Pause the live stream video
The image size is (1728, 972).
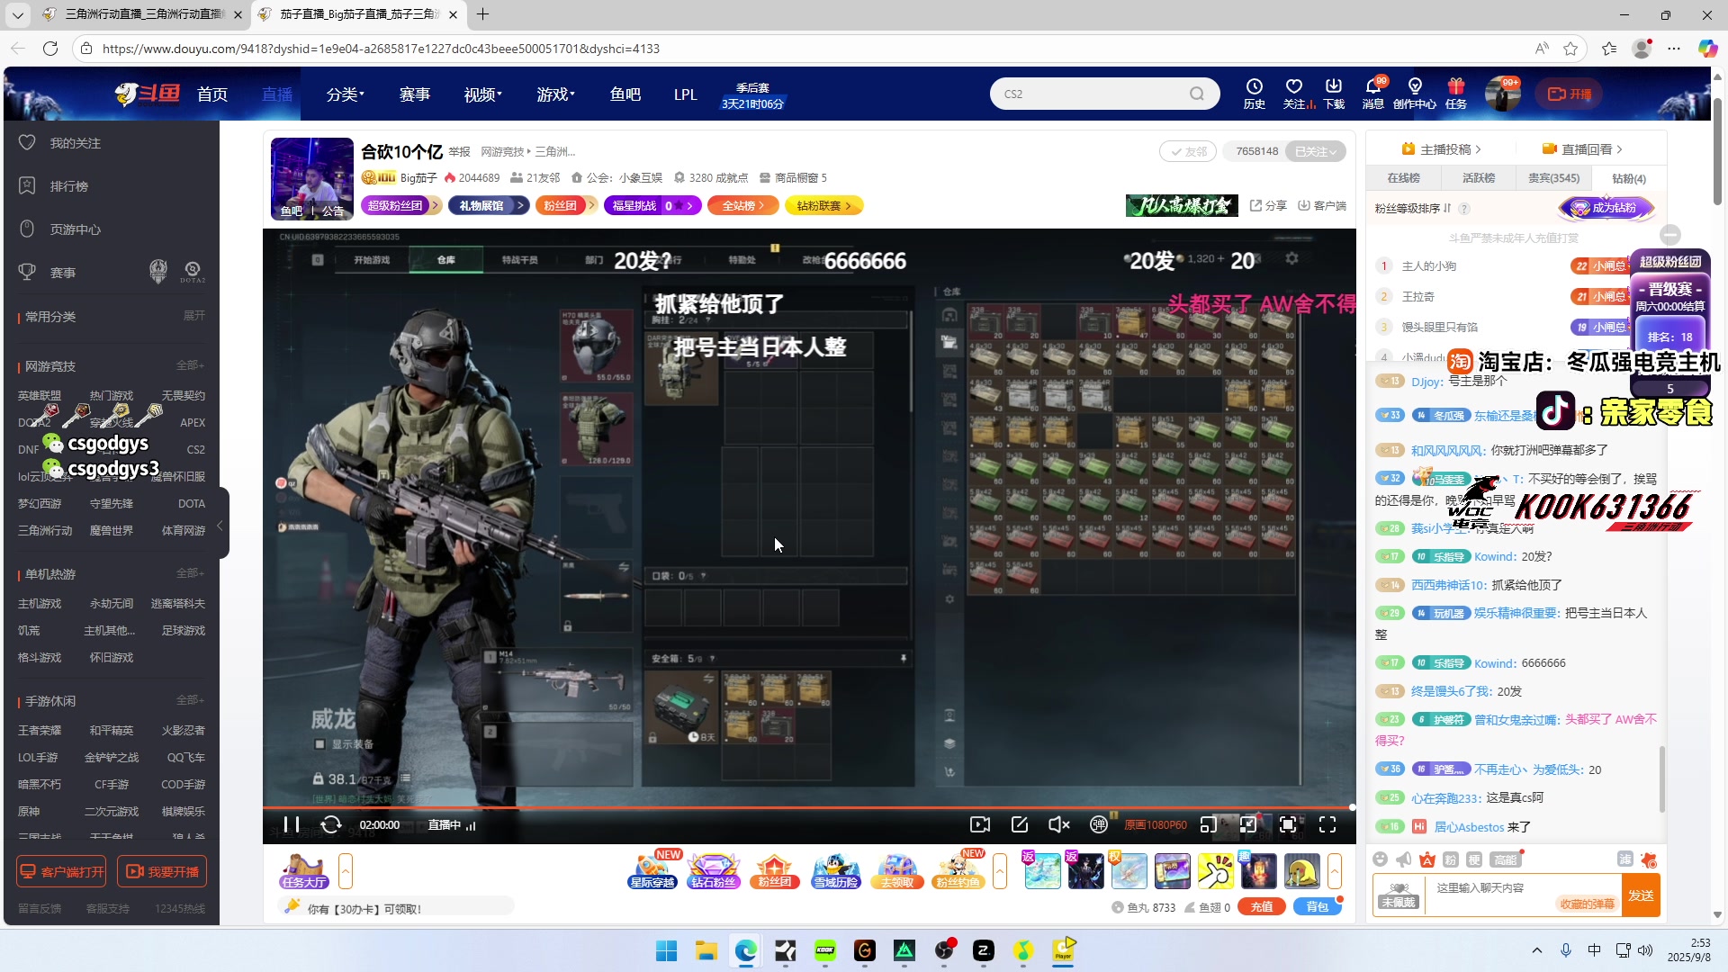(x=291, y=824)
